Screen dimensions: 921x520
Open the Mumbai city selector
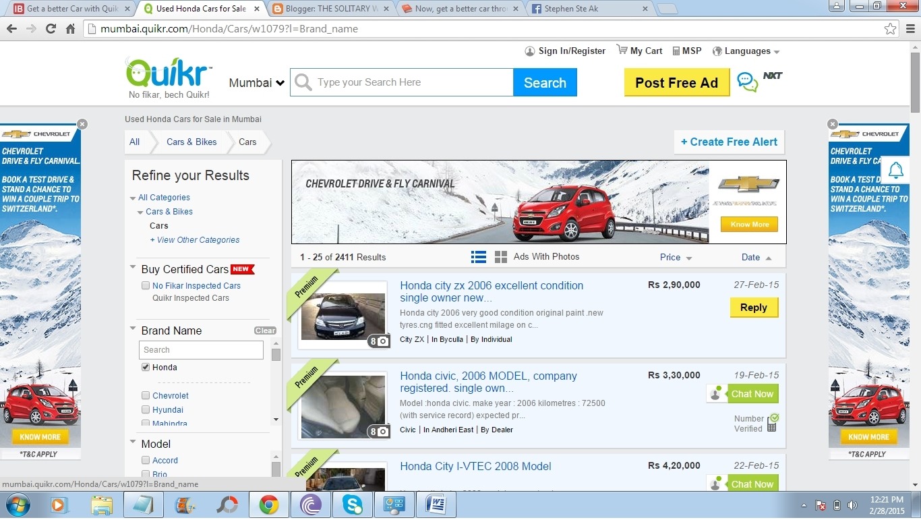point(256,82)
